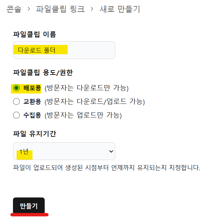Click the chevron separator before 새로 만들기
Viewport: 217px width, 223px height.
point(92,9)
